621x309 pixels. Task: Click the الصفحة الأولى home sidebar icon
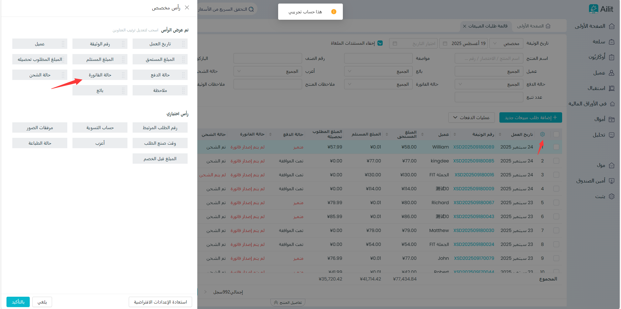pos(612,26)
